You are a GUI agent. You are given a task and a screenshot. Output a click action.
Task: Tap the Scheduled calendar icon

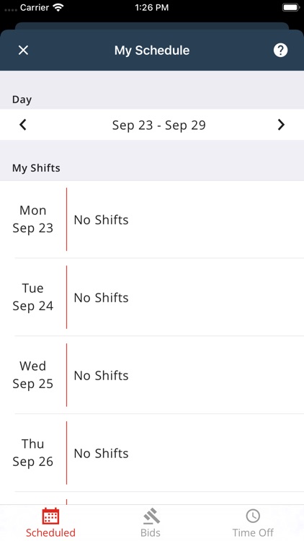pyautogui.click(x=50, y=516)
